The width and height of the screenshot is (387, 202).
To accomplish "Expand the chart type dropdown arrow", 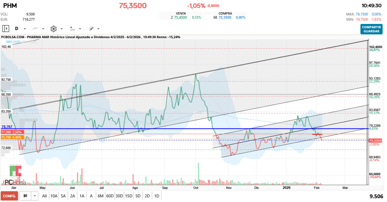I will (43, 29).
